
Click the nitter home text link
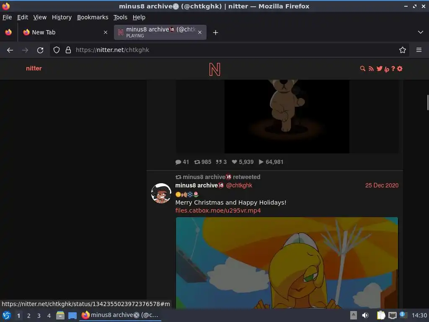34,68
